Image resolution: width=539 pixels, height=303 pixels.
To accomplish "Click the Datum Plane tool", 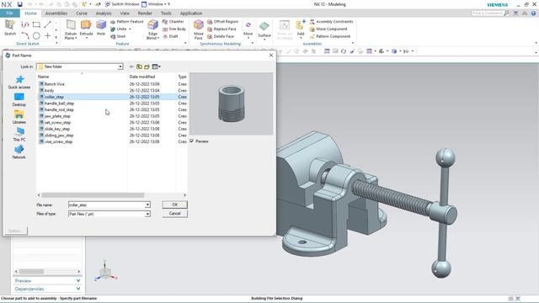I will point(71,29).
